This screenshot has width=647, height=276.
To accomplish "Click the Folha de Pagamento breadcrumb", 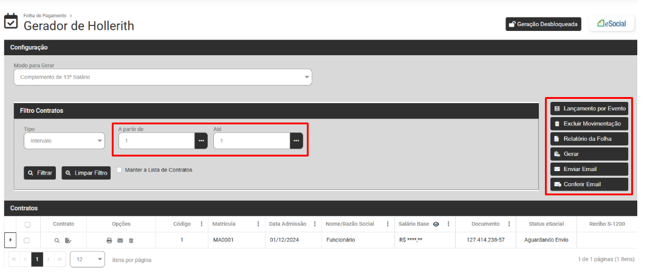I will pos(45,16).
